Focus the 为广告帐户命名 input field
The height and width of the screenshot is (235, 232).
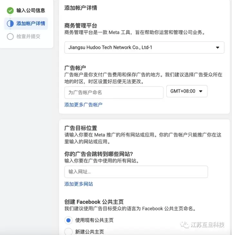pos(114,93)
